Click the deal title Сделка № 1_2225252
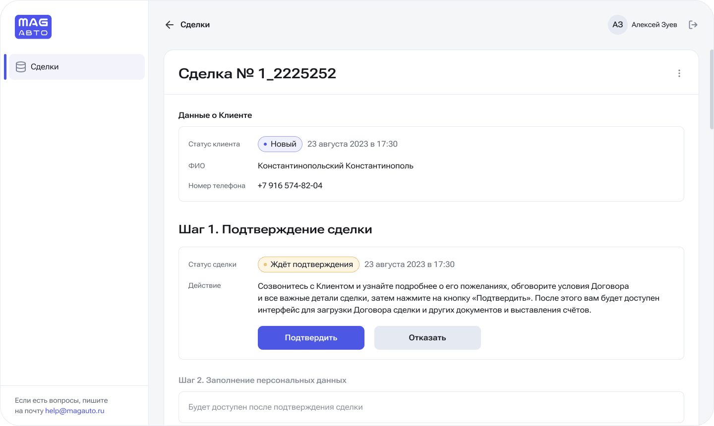714x426 pixels. pos(257,73)
